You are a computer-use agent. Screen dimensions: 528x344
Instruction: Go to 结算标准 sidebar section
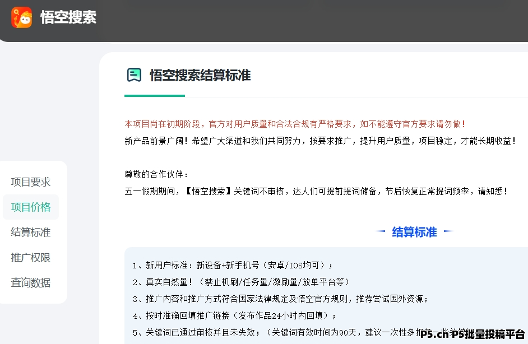(x=31, y=233)
